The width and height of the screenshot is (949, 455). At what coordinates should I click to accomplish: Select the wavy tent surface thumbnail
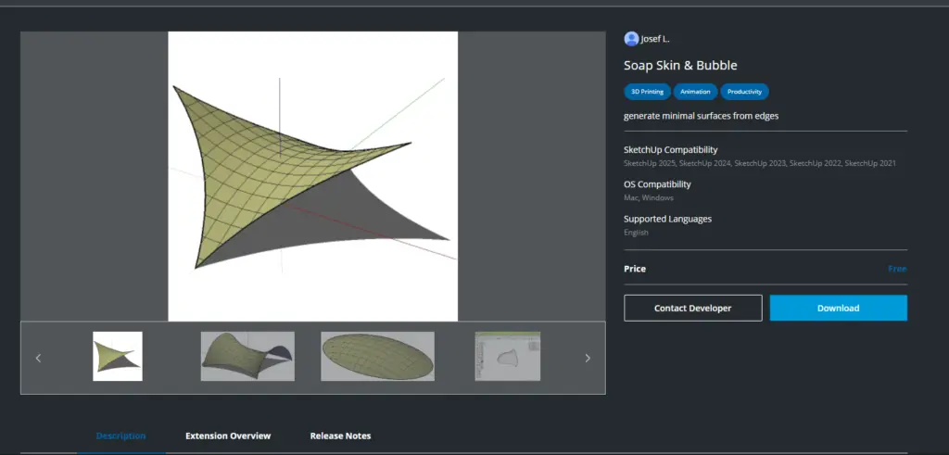[x=247, y=357]
